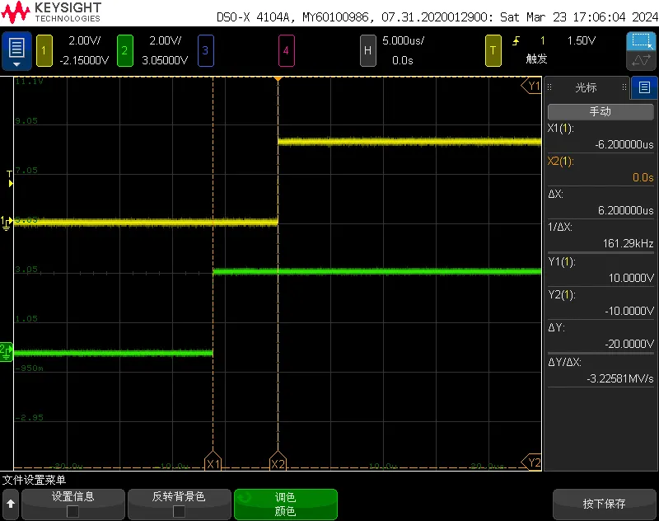659x521 pixels.
Task: Click the waveform pan arrow icon
Action: pos(641,61)
